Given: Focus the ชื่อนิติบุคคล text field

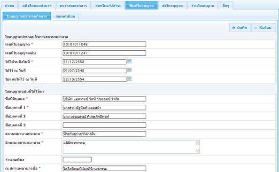Looking at the screenshot, I should (104, 99).
